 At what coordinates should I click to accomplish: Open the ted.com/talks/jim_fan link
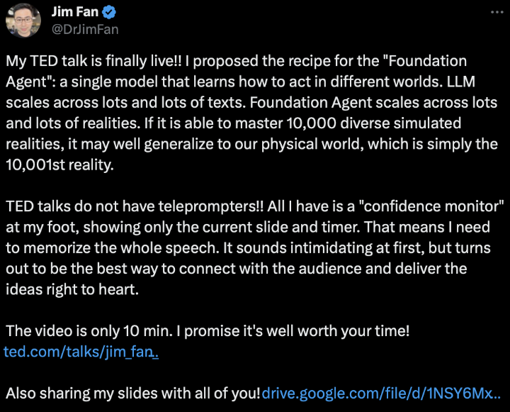pyautogui.click(x=81, y=351)
